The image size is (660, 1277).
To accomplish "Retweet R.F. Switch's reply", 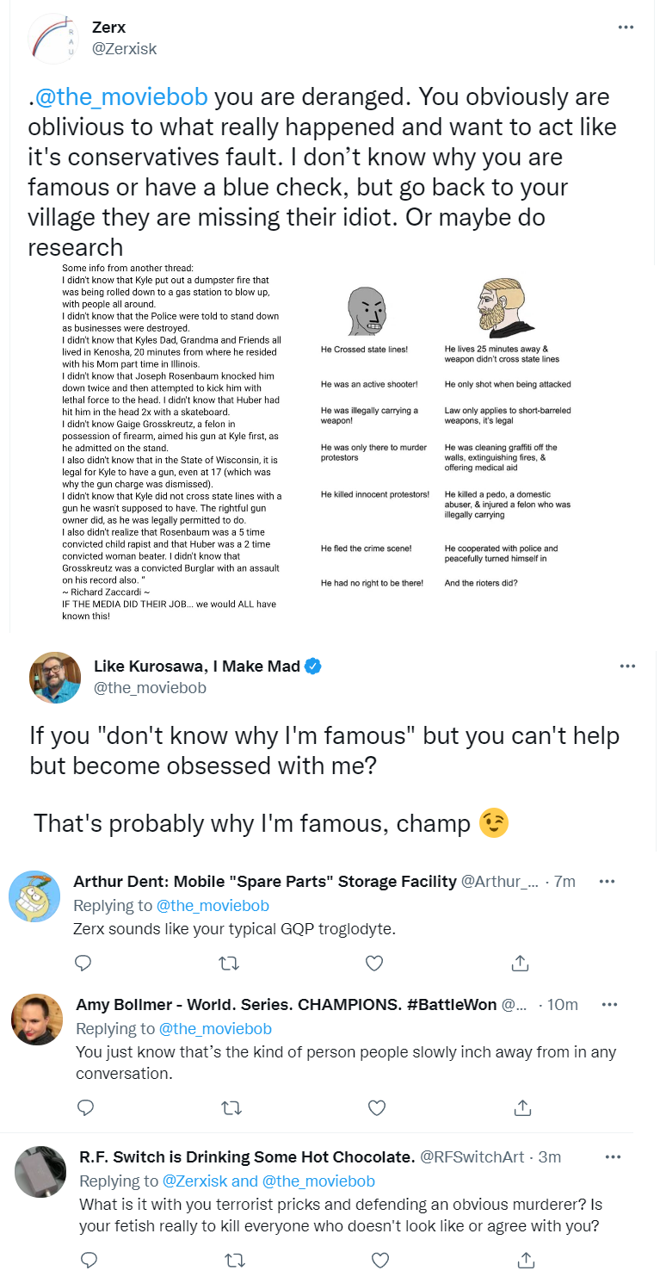I will coord(233,1261).
